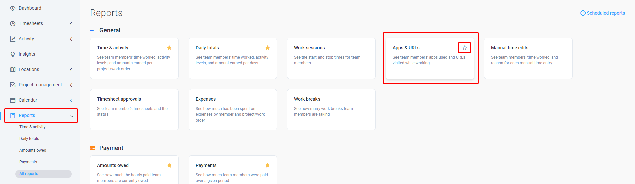Click the Calendar icon in sidebar
This screenshot has width=635, height=184.
pos(13,100)
